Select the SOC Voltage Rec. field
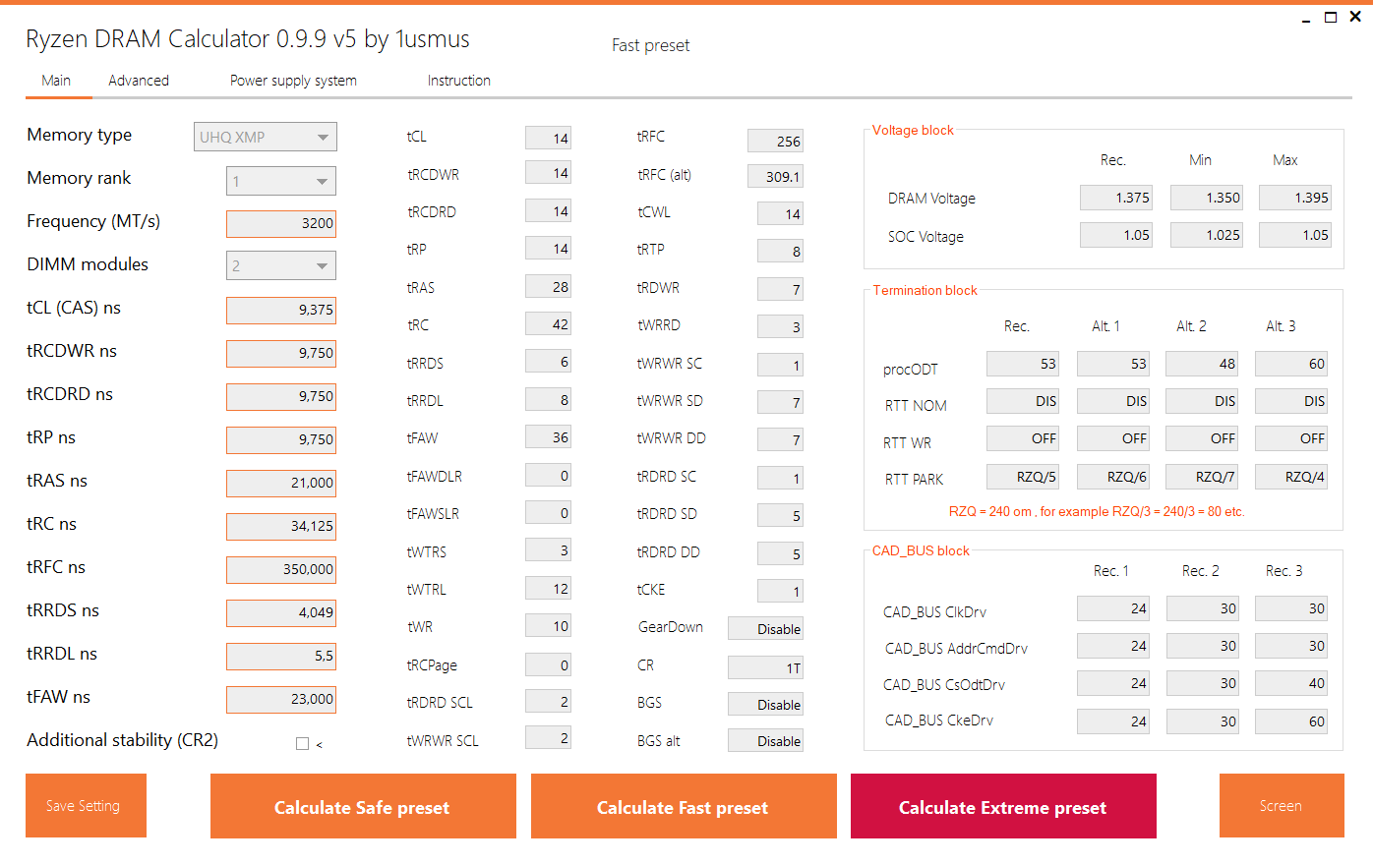1373x865 pixels. point(1116,235)
